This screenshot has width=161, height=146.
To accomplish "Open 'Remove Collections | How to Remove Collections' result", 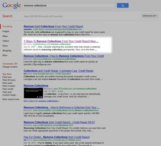I will click(64, 56).
